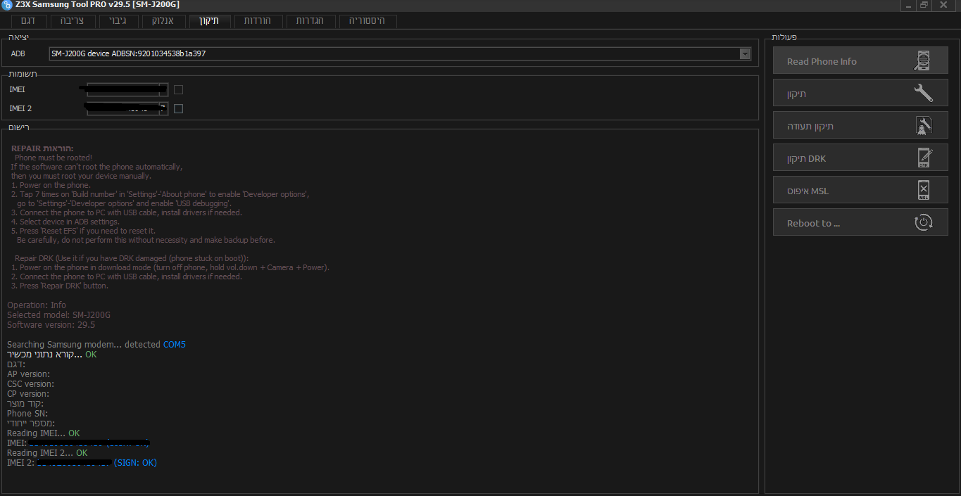This screenshot has height=496, width=961.
Task: Open the דגם tab
Action: 29,21
